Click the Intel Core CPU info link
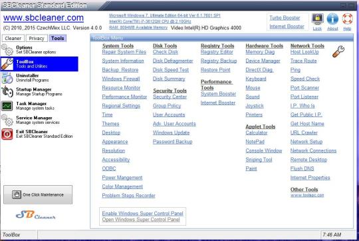 pos(150,21)
